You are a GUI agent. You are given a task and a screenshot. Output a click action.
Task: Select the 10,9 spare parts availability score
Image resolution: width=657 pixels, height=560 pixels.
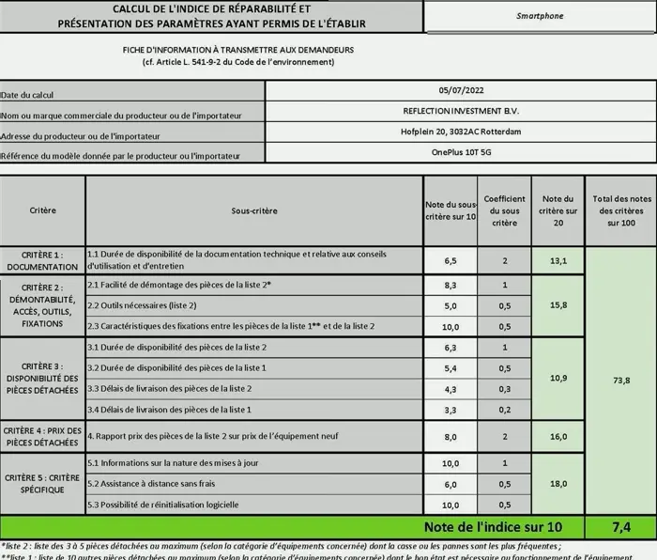[x=558, y=378]
